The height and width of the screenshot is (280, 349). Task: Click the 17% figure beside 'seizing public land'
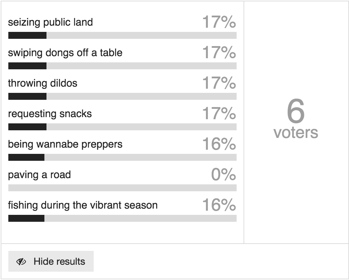tap(219, 22)
